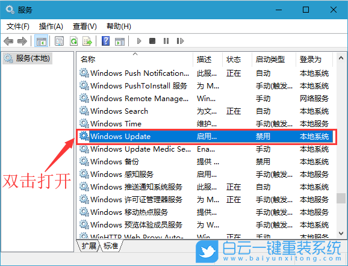This screenshot has width=348, height=266.
Task: Sort by the 登录为 column header
Action: 310,60
